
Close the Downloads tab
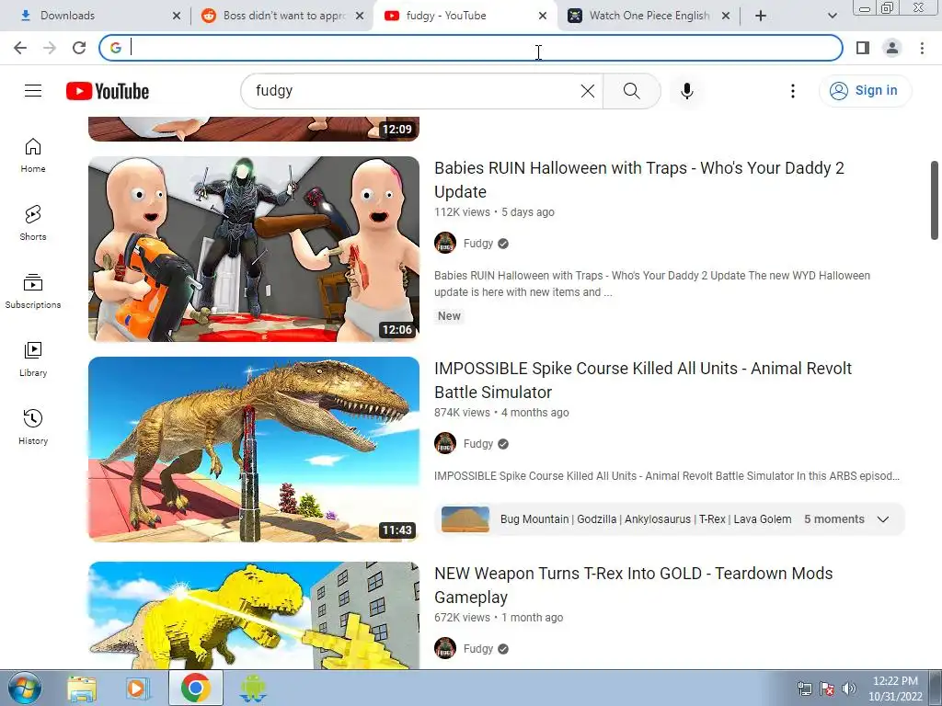[x=177, y=16]
